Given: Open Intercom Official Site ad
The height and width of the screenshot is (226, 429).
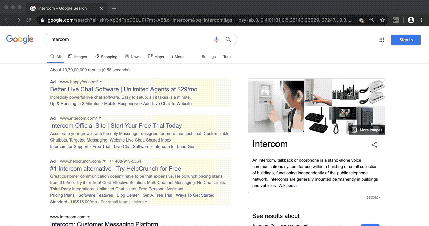Looking at the screenshot, I should click(116, 126).
